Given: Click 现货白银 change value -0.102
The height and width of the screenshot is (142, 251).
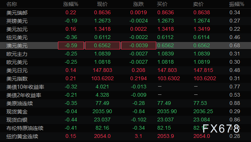Looking at the screenshot, I should (x=138, y=120).
